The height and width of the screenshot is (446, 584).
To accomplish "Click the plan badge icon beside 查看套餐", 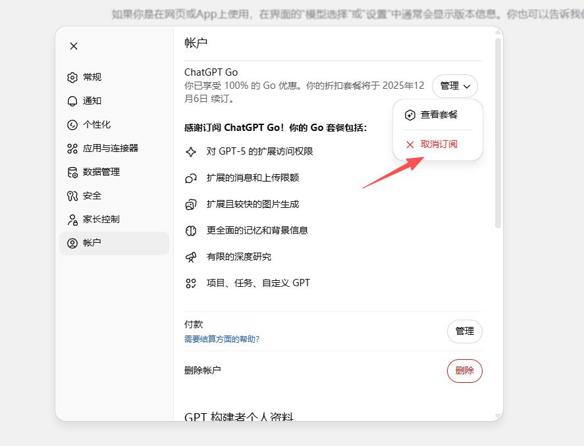I will click(x=410, y=115).
